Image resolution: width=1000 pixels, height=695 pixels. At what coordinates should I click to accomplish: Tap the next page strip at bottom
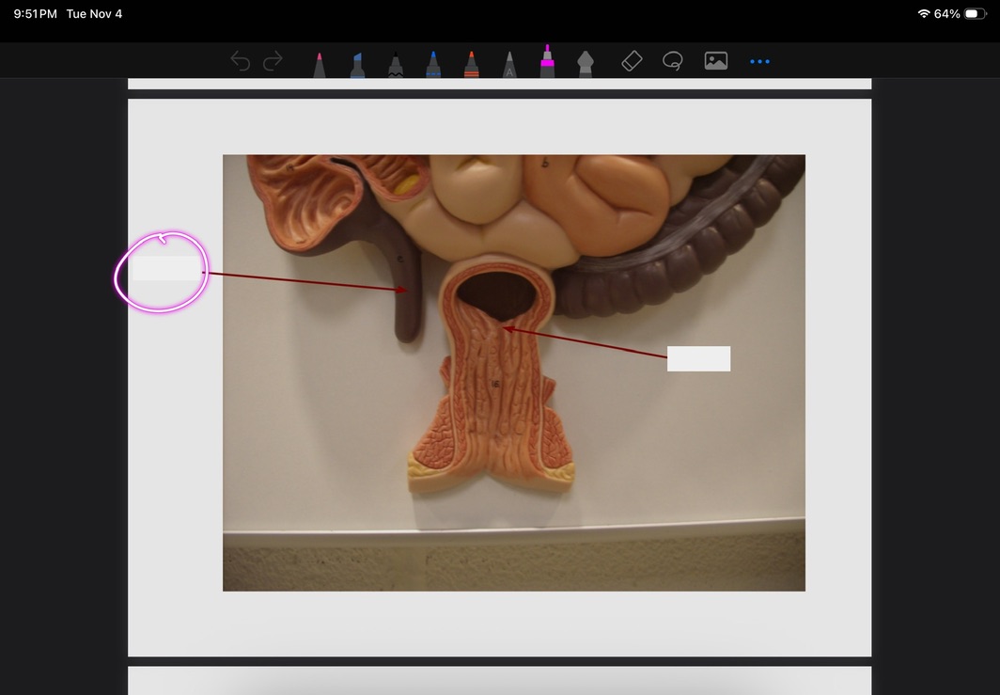tap(499, 680)
